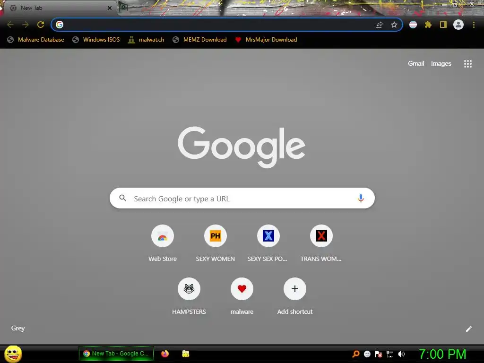Click the 7:00 PM clock
This screenshot has width=484, height=363.
[x=442, y=354]
